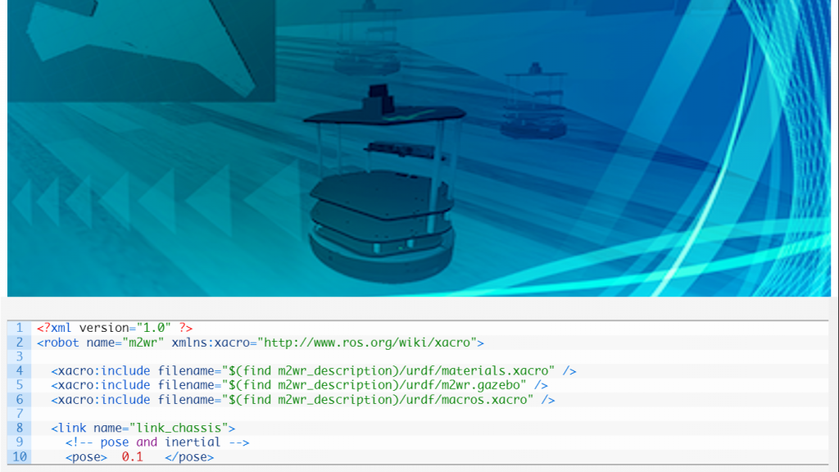
Task: Click the materials.xacro include line
Action: click(x=314, y=370)
